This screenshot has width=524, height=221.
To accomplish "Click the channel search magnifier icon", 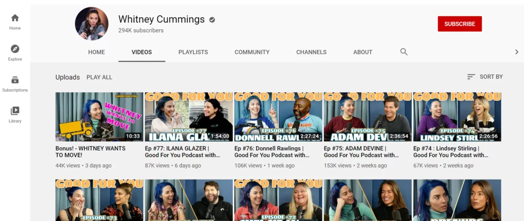I will (403, 52).
